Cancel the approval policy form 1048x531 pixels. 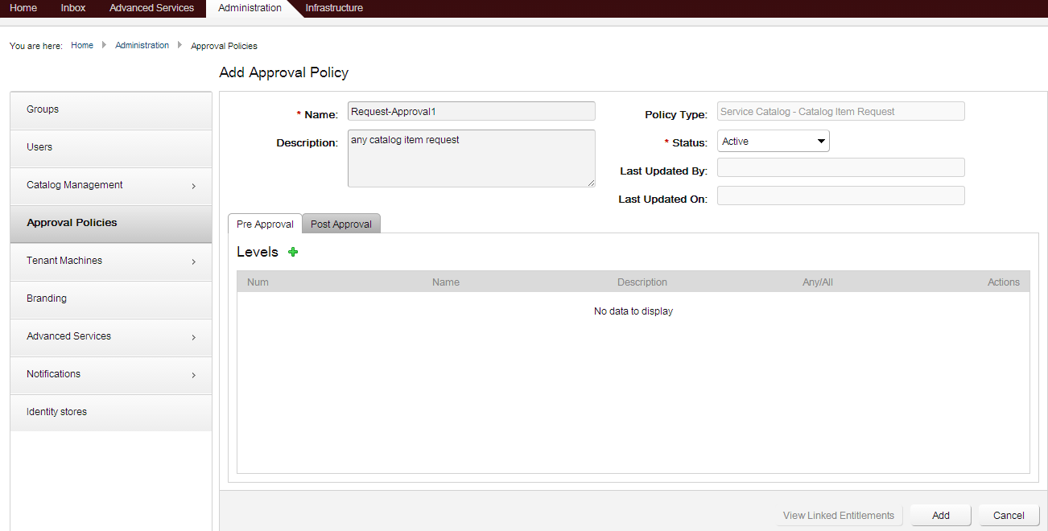(x=1009, y=516)
